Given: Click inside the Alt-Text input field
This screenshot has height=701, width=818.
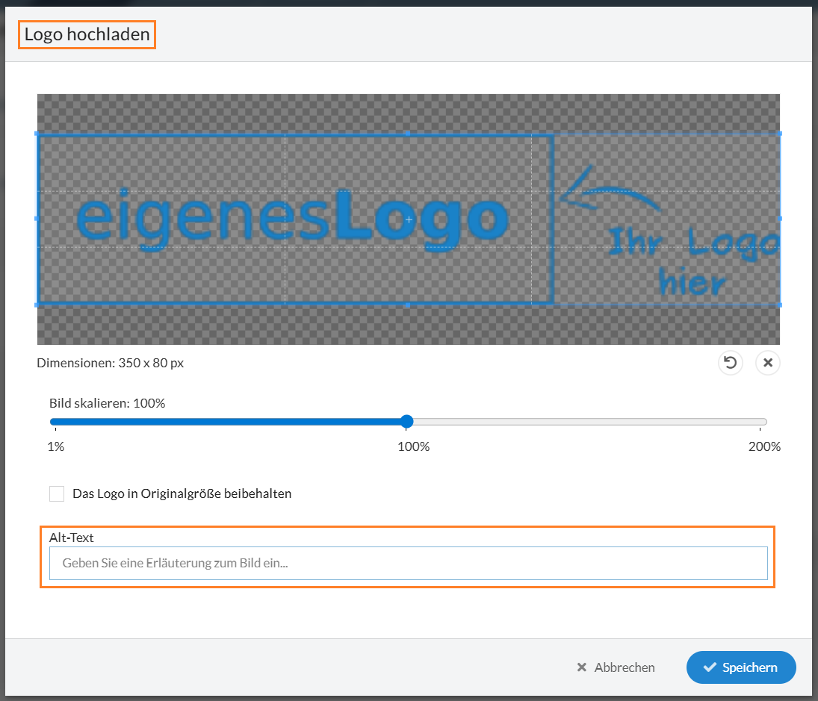Looking at the screenshot, I should (x=409, y=563).
